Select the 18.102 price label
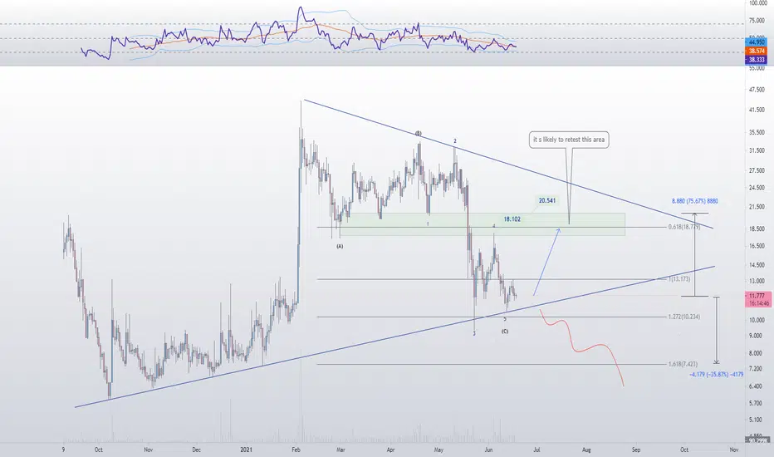774x457 pixels. 512,219
